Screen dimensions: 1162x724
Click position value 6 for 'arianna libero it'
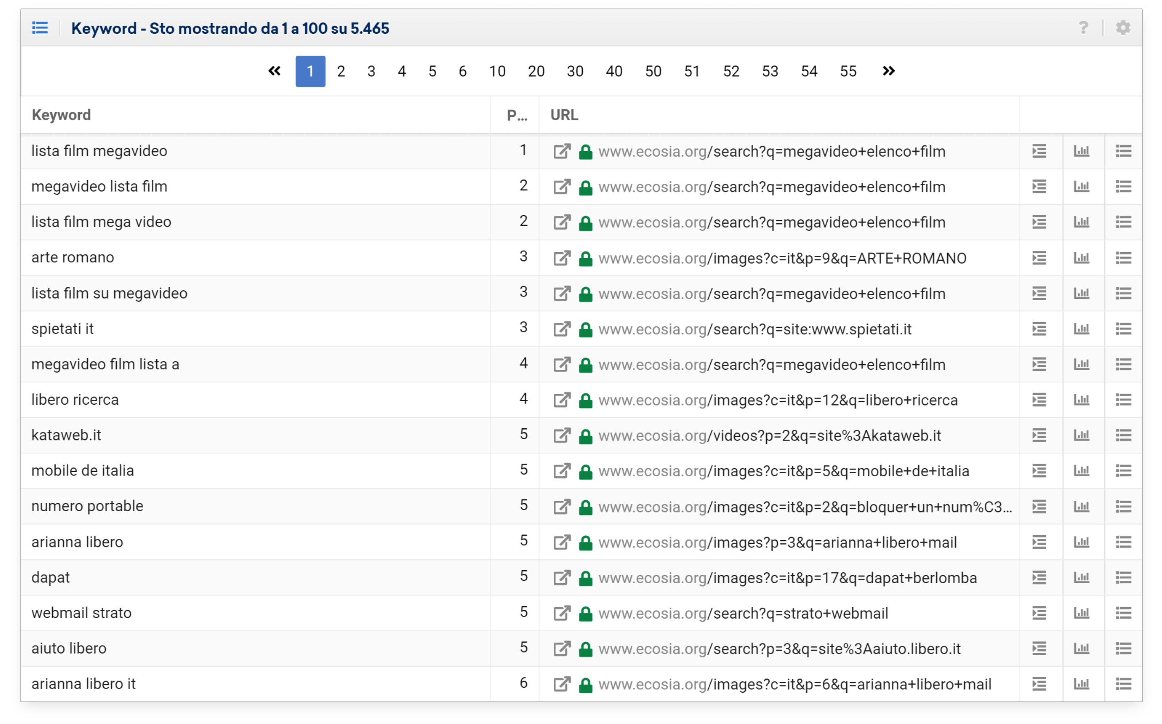524,683
